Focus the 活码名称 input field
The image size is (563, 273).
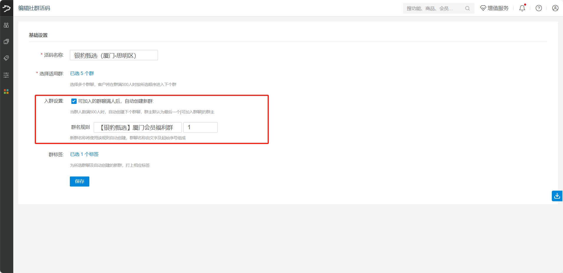pyautogui.click(x=114, y=55)
